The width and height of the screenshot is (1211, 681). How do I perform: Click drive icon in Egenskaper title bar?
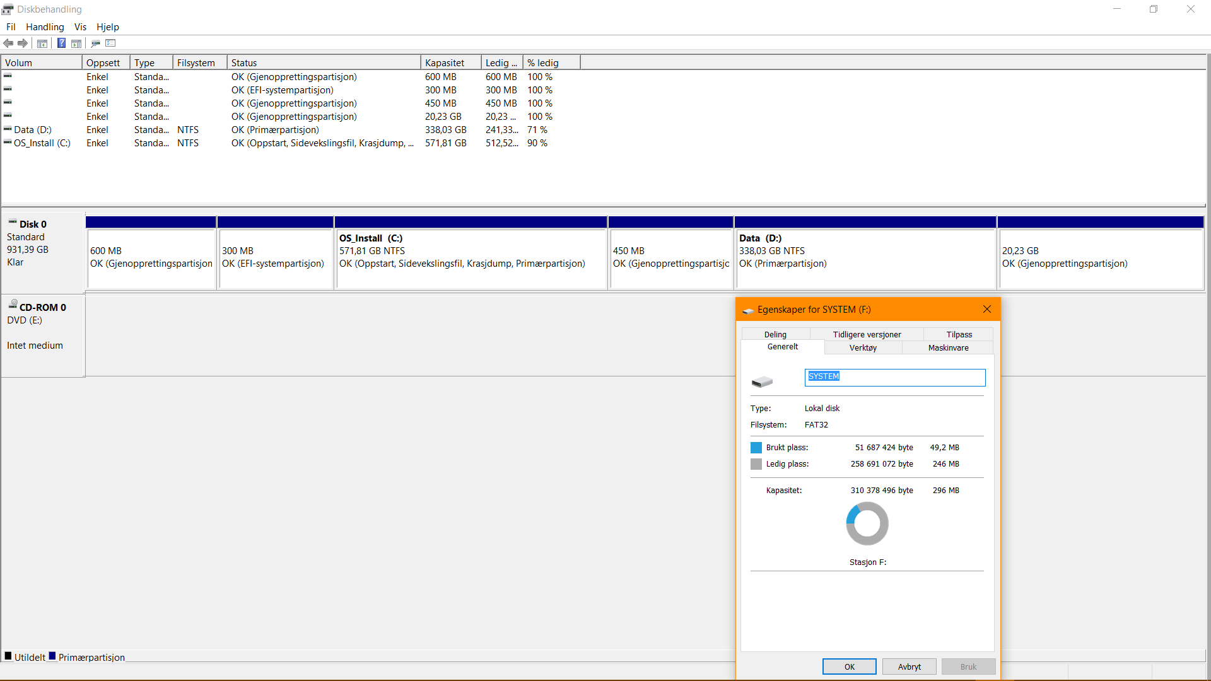[748, 310]
